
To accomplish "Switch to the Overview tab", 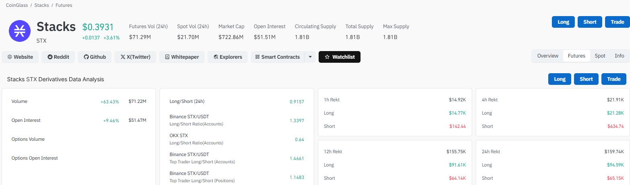I will (x=548, y=56).
